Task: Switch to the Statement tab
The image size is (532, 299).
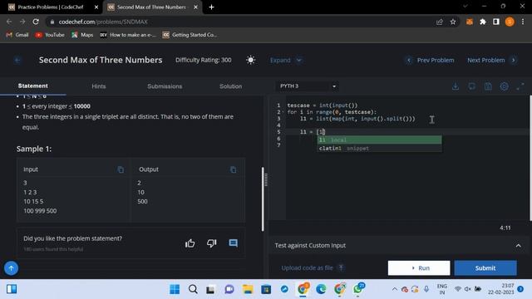Action: (33, 86)
